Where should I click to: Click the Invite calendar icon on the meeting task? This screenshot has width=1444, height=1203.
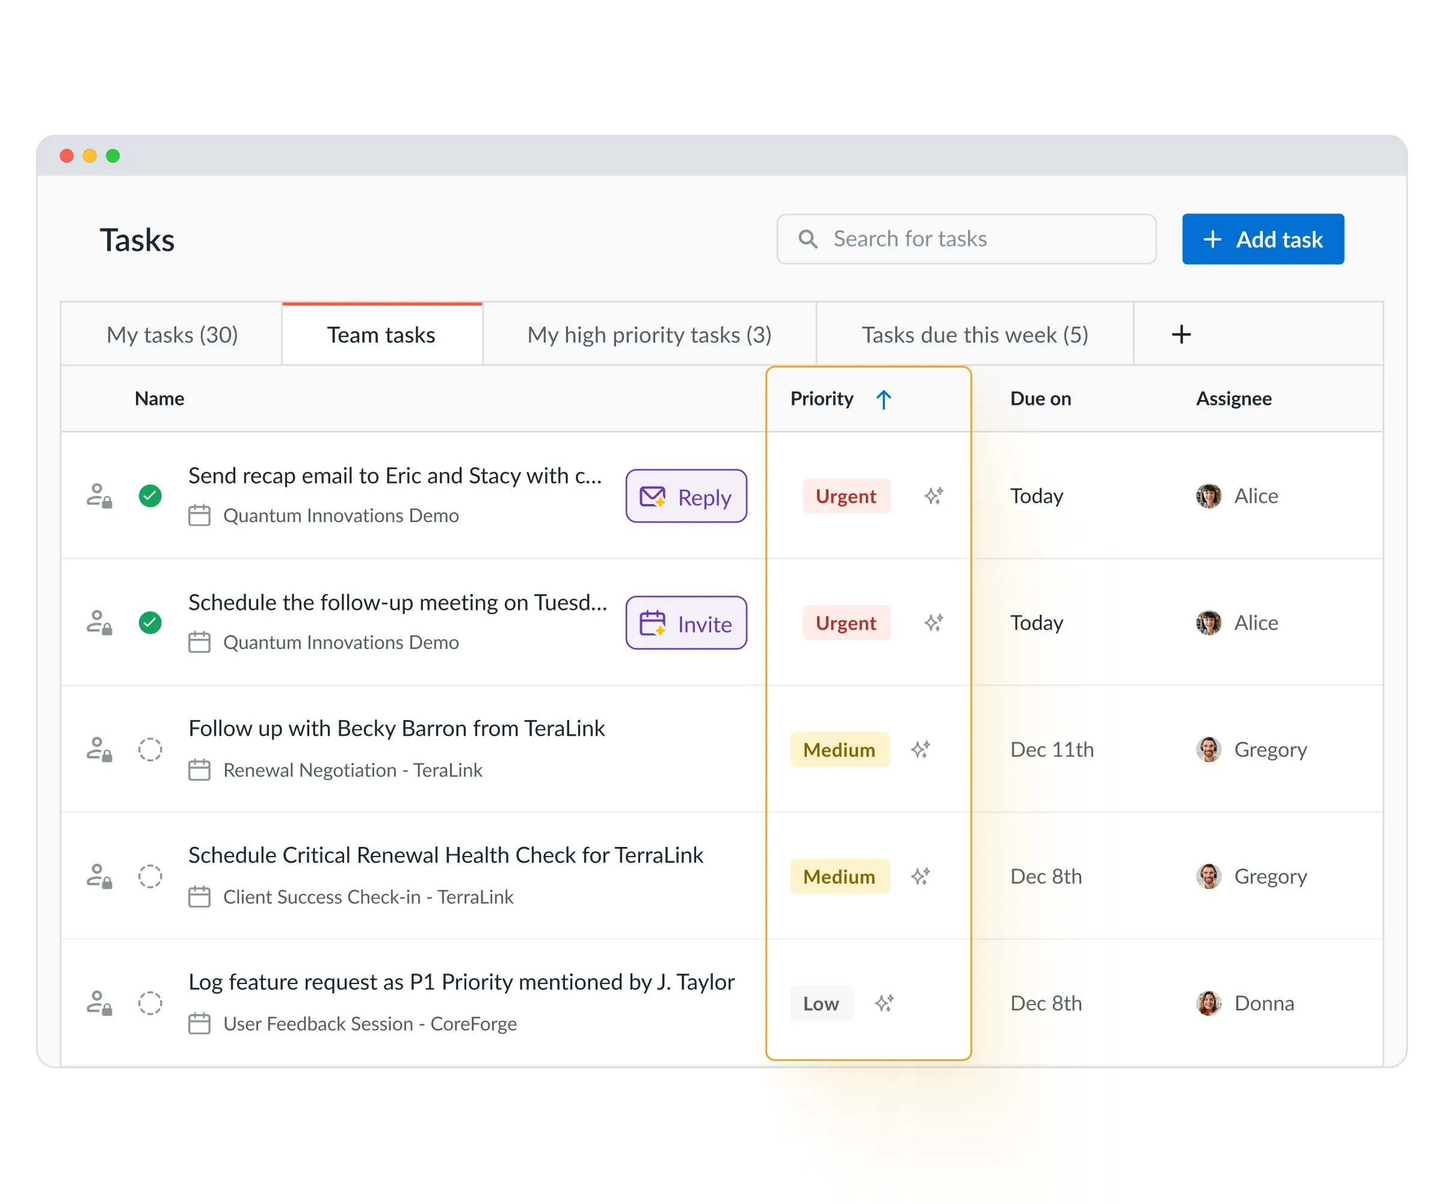[653, 623]
